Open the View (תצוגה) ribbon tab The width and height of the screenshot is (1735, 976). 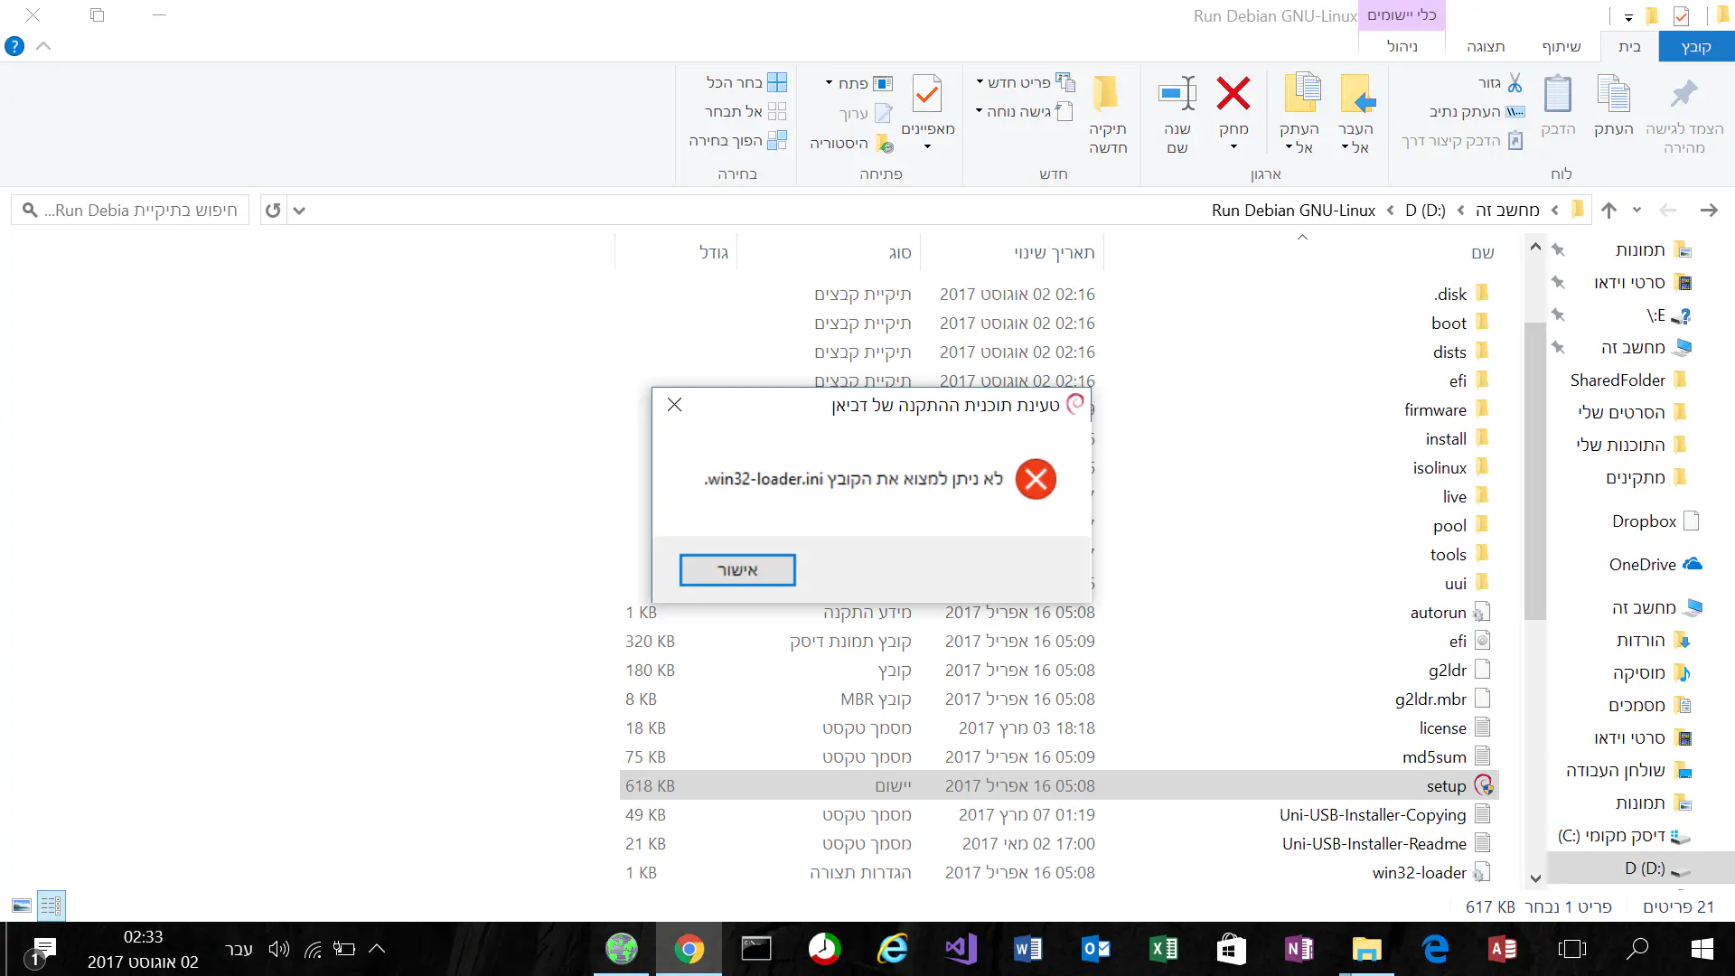click(x=1486, y=46)
